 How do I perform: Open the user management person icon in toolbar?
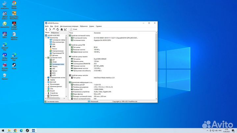click(62, 29)
